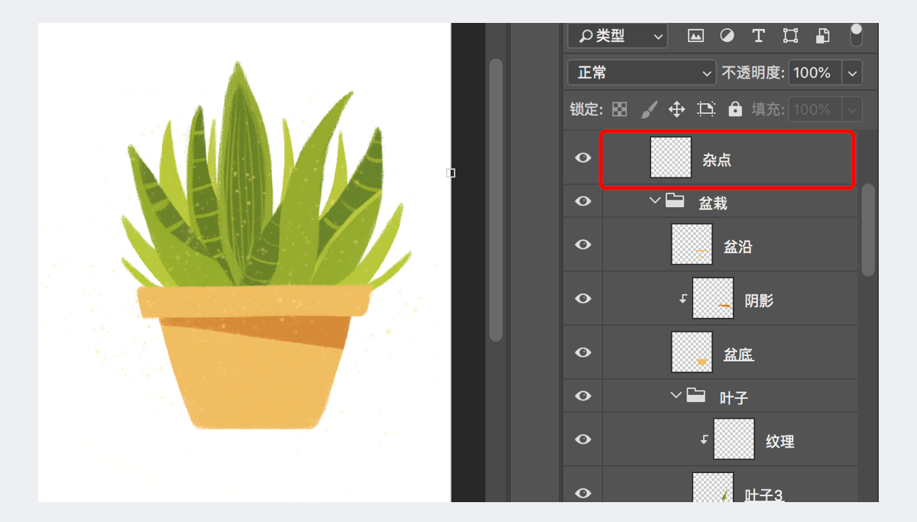Hide the 盆沿 layer
The image size is (917, 522).
tap(583, 245)
